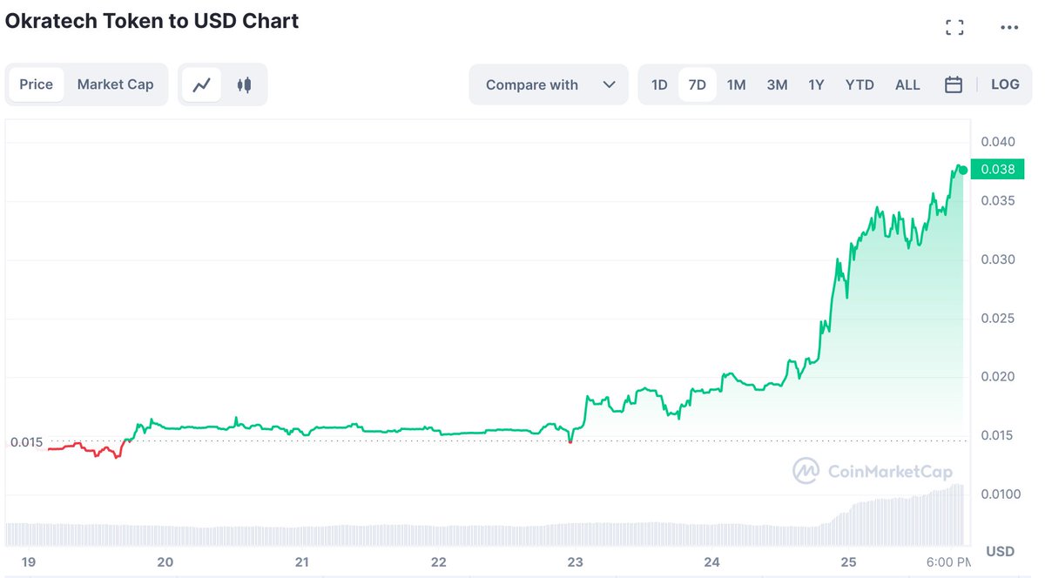The height and width of the screenshot is (578, 1045).
Task: Expand the comparison asset selector
Action: 549,84
